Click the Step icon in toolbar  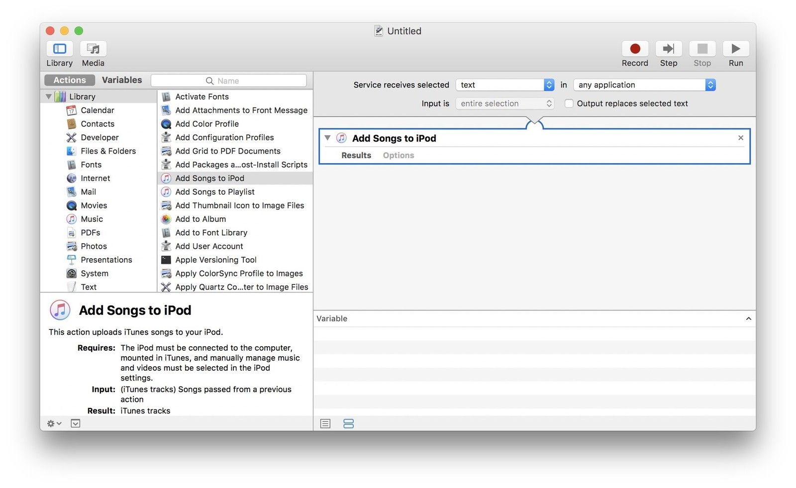tap(668, 49)
